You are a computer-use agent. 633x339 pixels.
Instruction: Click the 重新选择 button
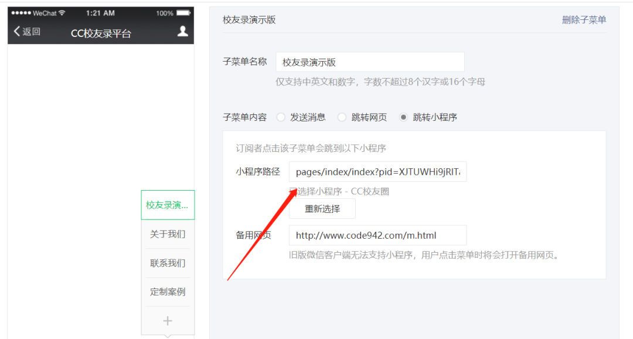tap(322, 208)
